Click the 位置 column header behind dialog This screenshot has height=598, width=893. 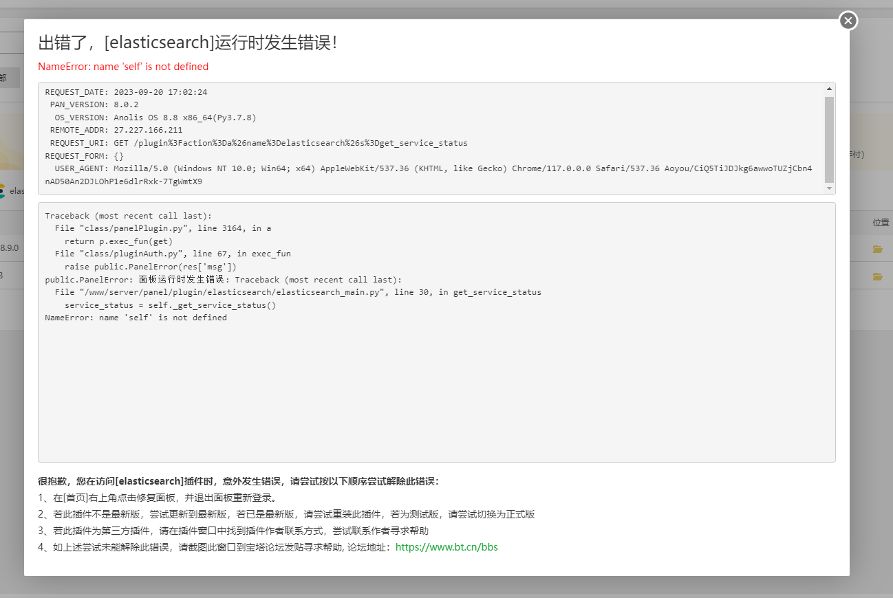pos(881,223)
